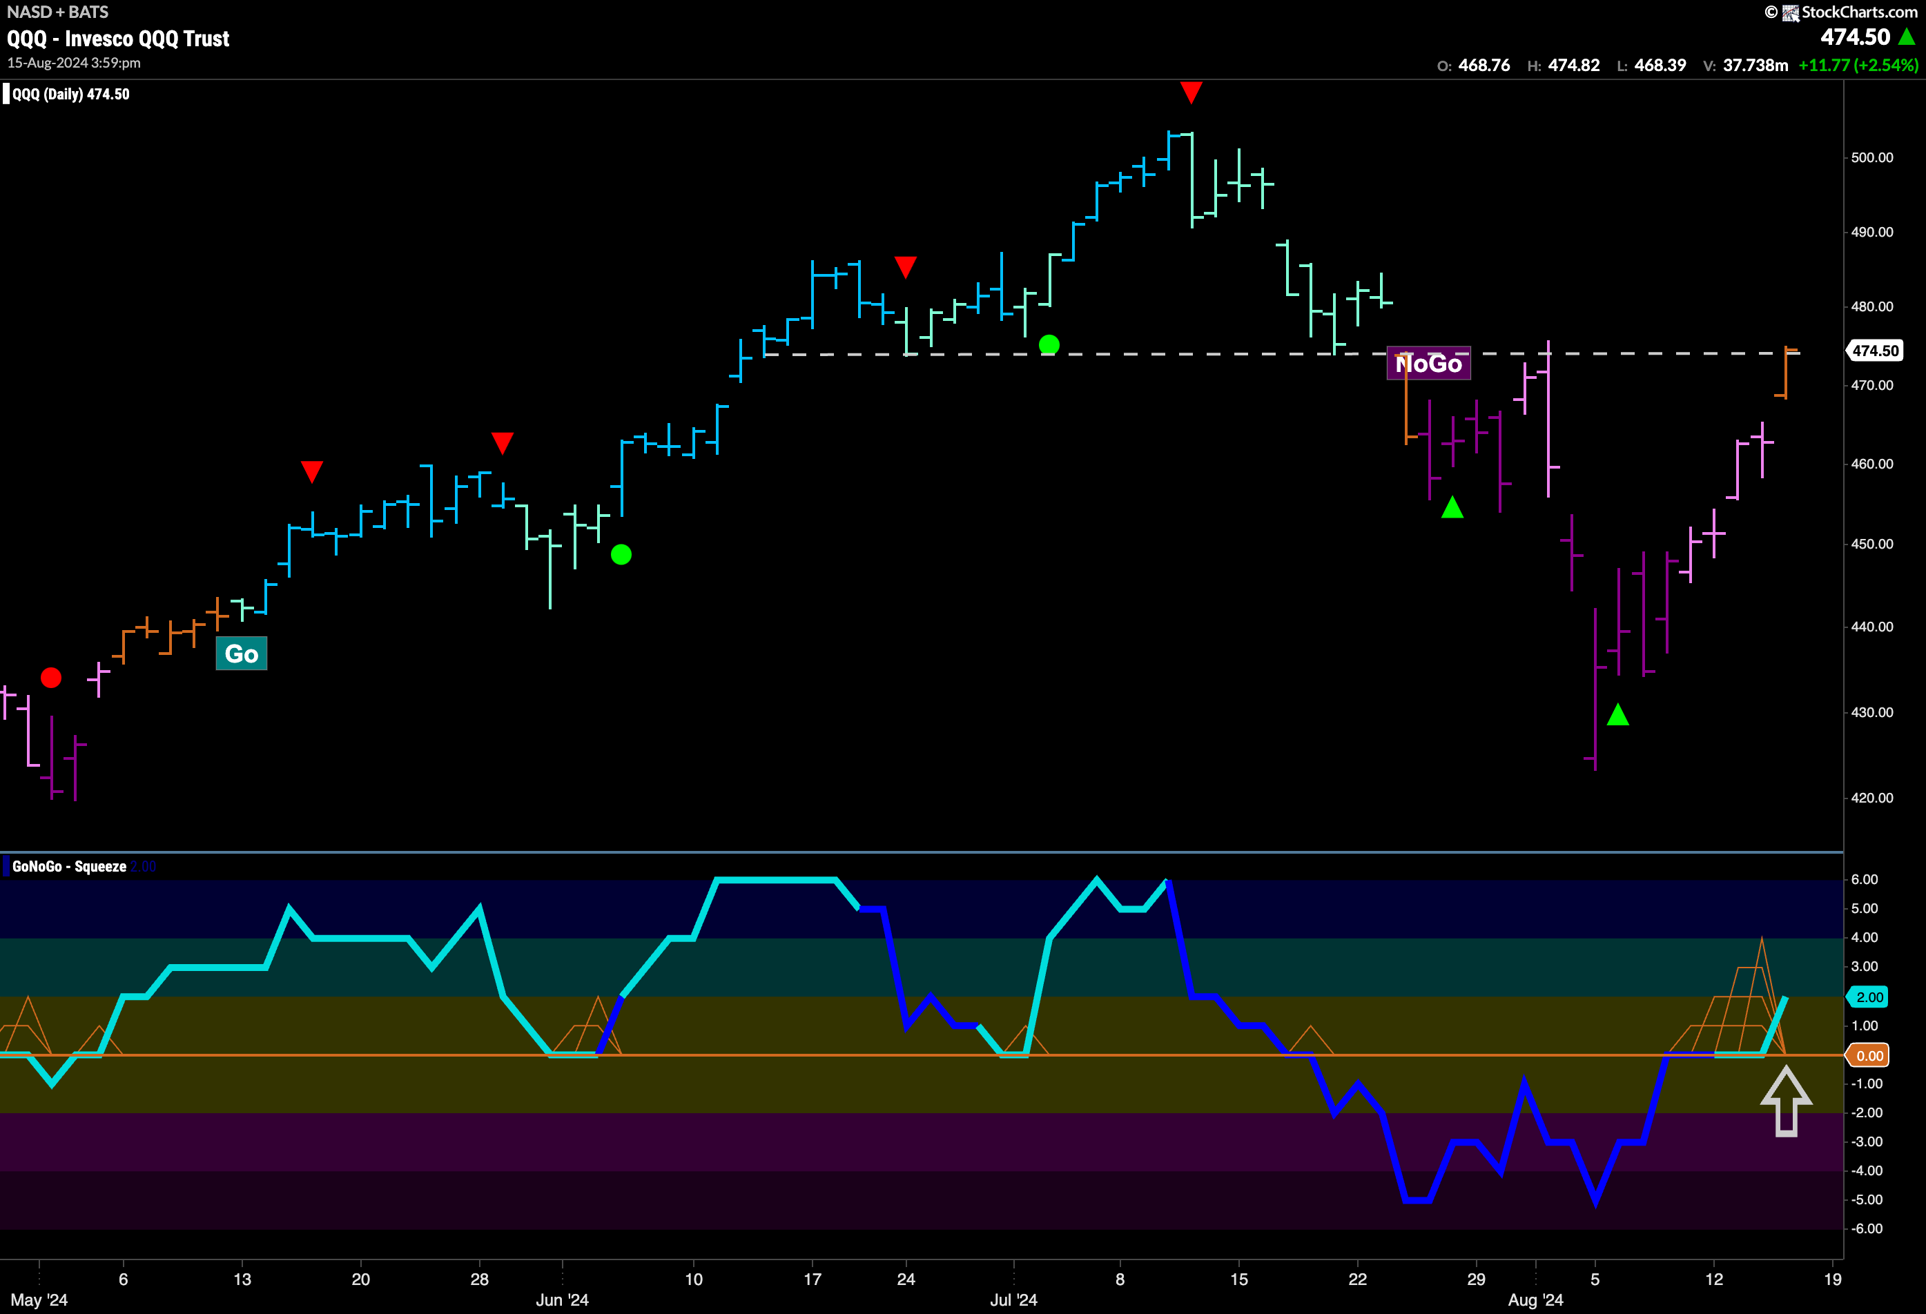Click the 6.00 oscillator axis label
This screenshot has height=1314, width=1926.
[1865, 880]
